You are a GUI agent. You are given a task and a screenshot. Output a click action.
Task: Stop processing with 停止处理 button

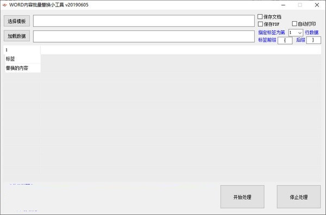299,197
